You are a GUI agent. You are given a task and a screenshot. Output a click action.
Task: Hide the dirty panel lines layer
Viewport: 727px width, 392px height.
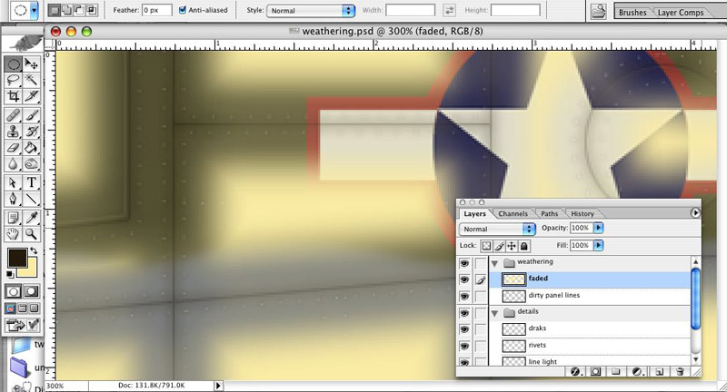[464, 296]
